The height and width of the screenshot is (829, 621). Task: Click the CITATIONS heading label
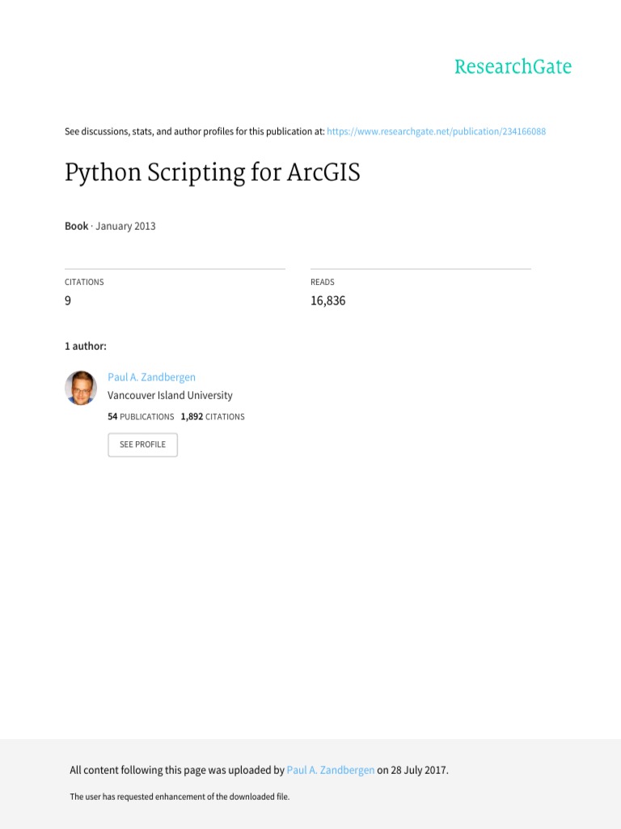tap(84, 283)
